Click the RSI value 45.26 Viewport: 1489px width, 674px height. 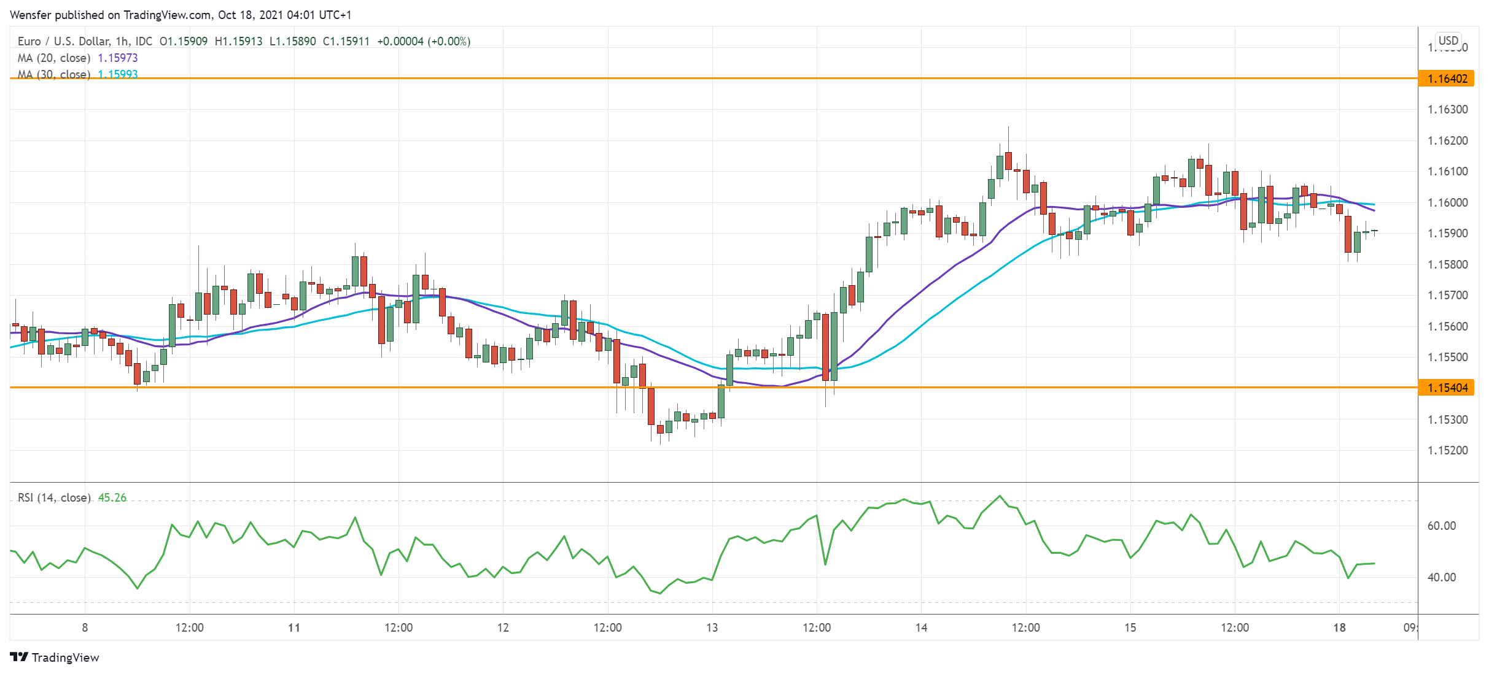click(x=112, y=497)
